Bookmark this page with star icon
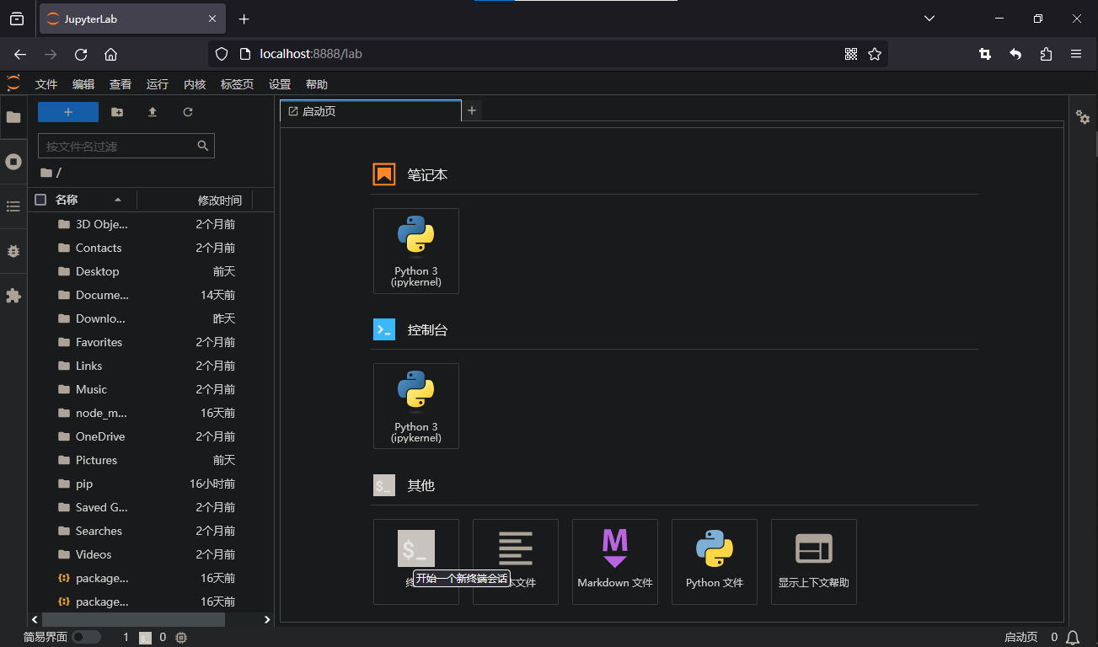The width and height of the screenshot is (1098, 647). (x=875, y=54)
